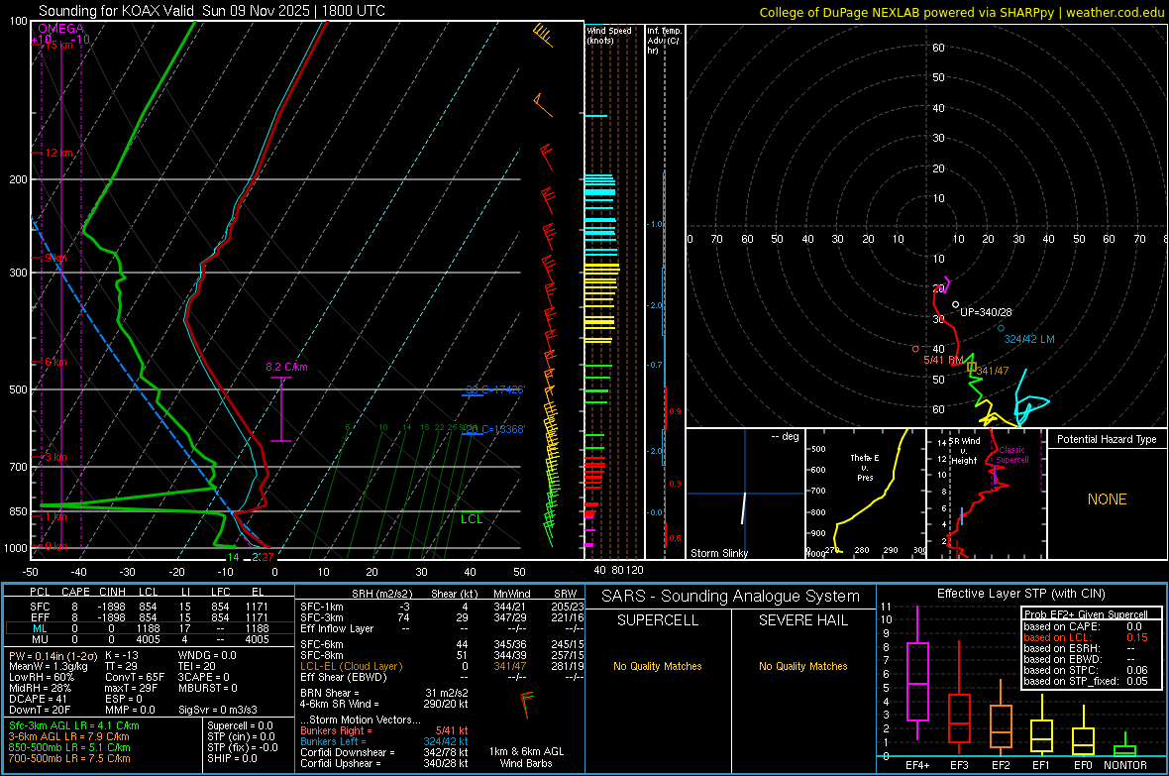Screen dimensions: 1169x776
Task: Click the 'PW = 0.14in' value
Action: [52, 655]
